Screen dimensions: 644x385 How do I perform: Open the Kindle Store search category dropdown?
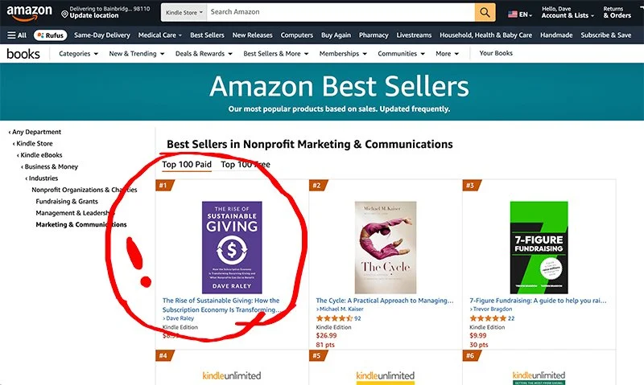point(184,12)
